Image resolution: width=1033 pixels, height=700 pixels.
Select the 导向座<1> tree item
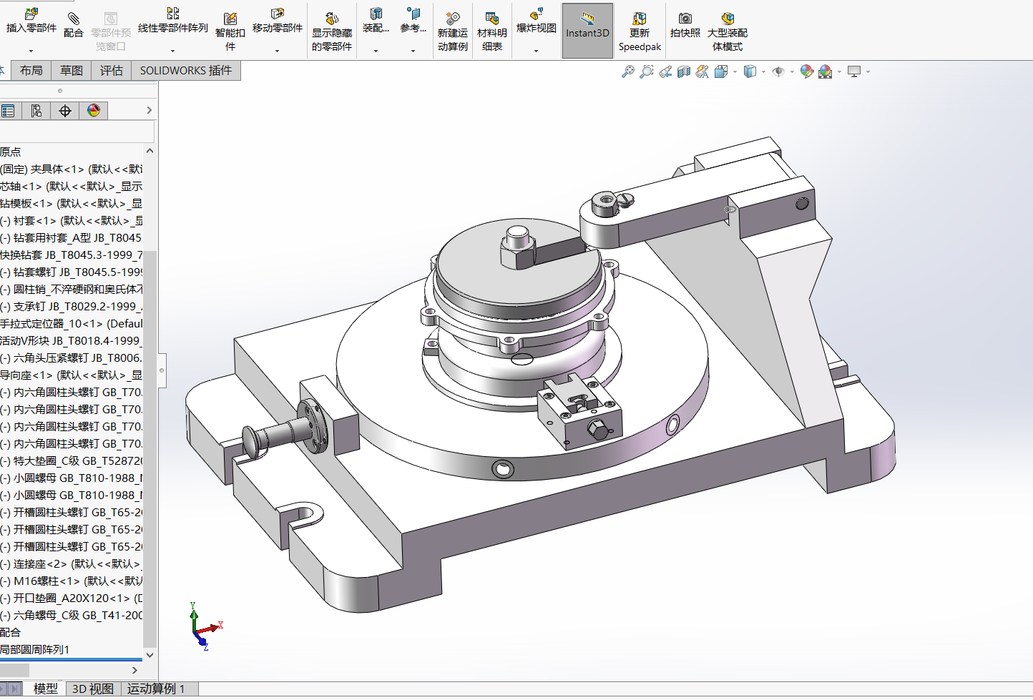(x=72, y=375)
